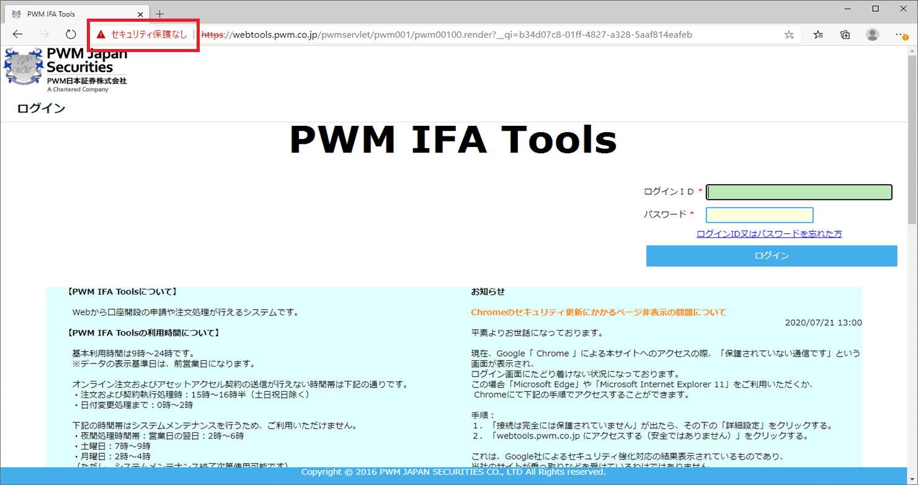
Task: Open the Favorites list icon
Action: tap(818, 35)
